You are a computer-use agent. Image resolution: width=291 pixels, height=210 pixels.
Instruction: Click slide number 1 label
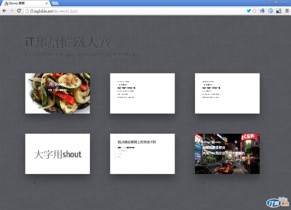coord(34,122)
